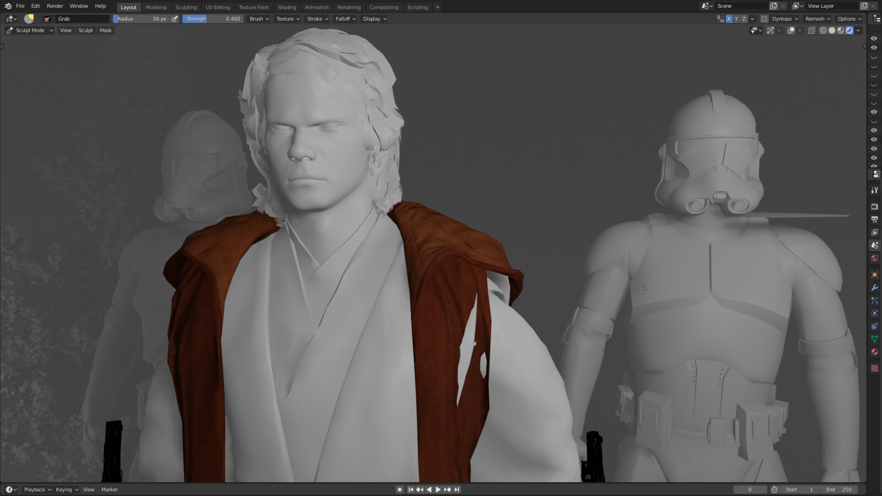The image size is (882, 496).
Task: Jump to the next keyframe
Action: coord(448,489)
